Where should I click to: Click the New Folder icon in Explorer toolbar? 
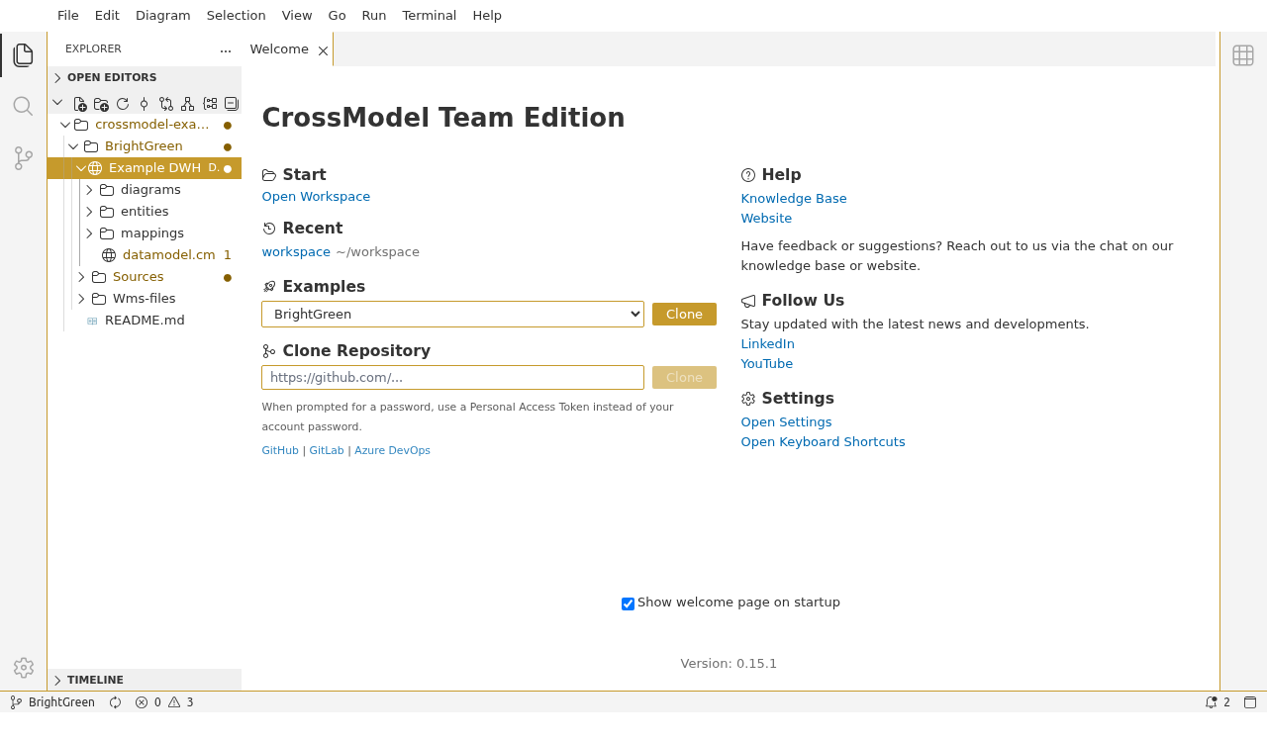point(101,104)
